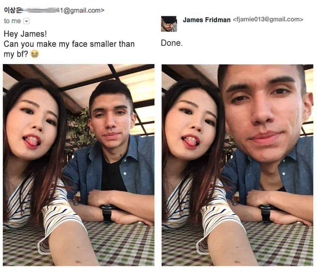Click James Fridman's profile avatar
Screen dimensions: 317x272
(x=169, y=24)
